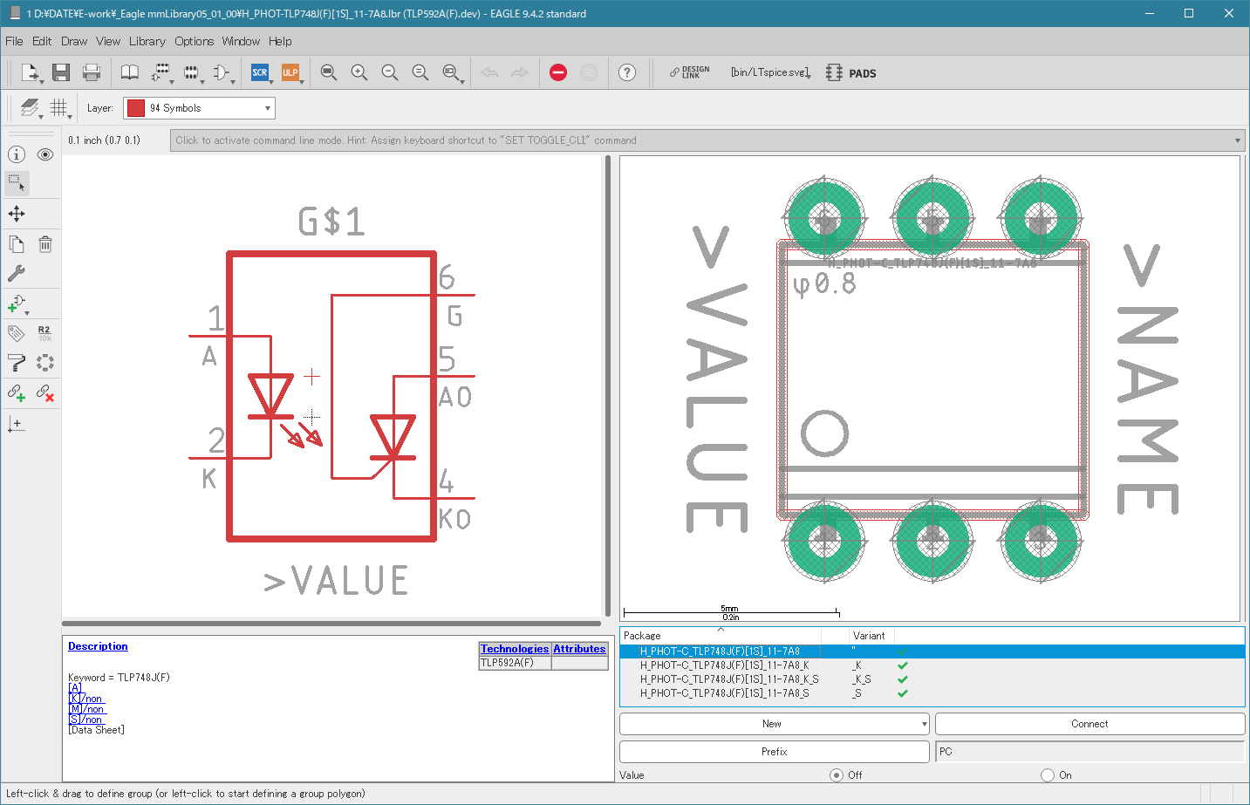Open the Edit menu
1250x805 pixels.
[42, 41]
